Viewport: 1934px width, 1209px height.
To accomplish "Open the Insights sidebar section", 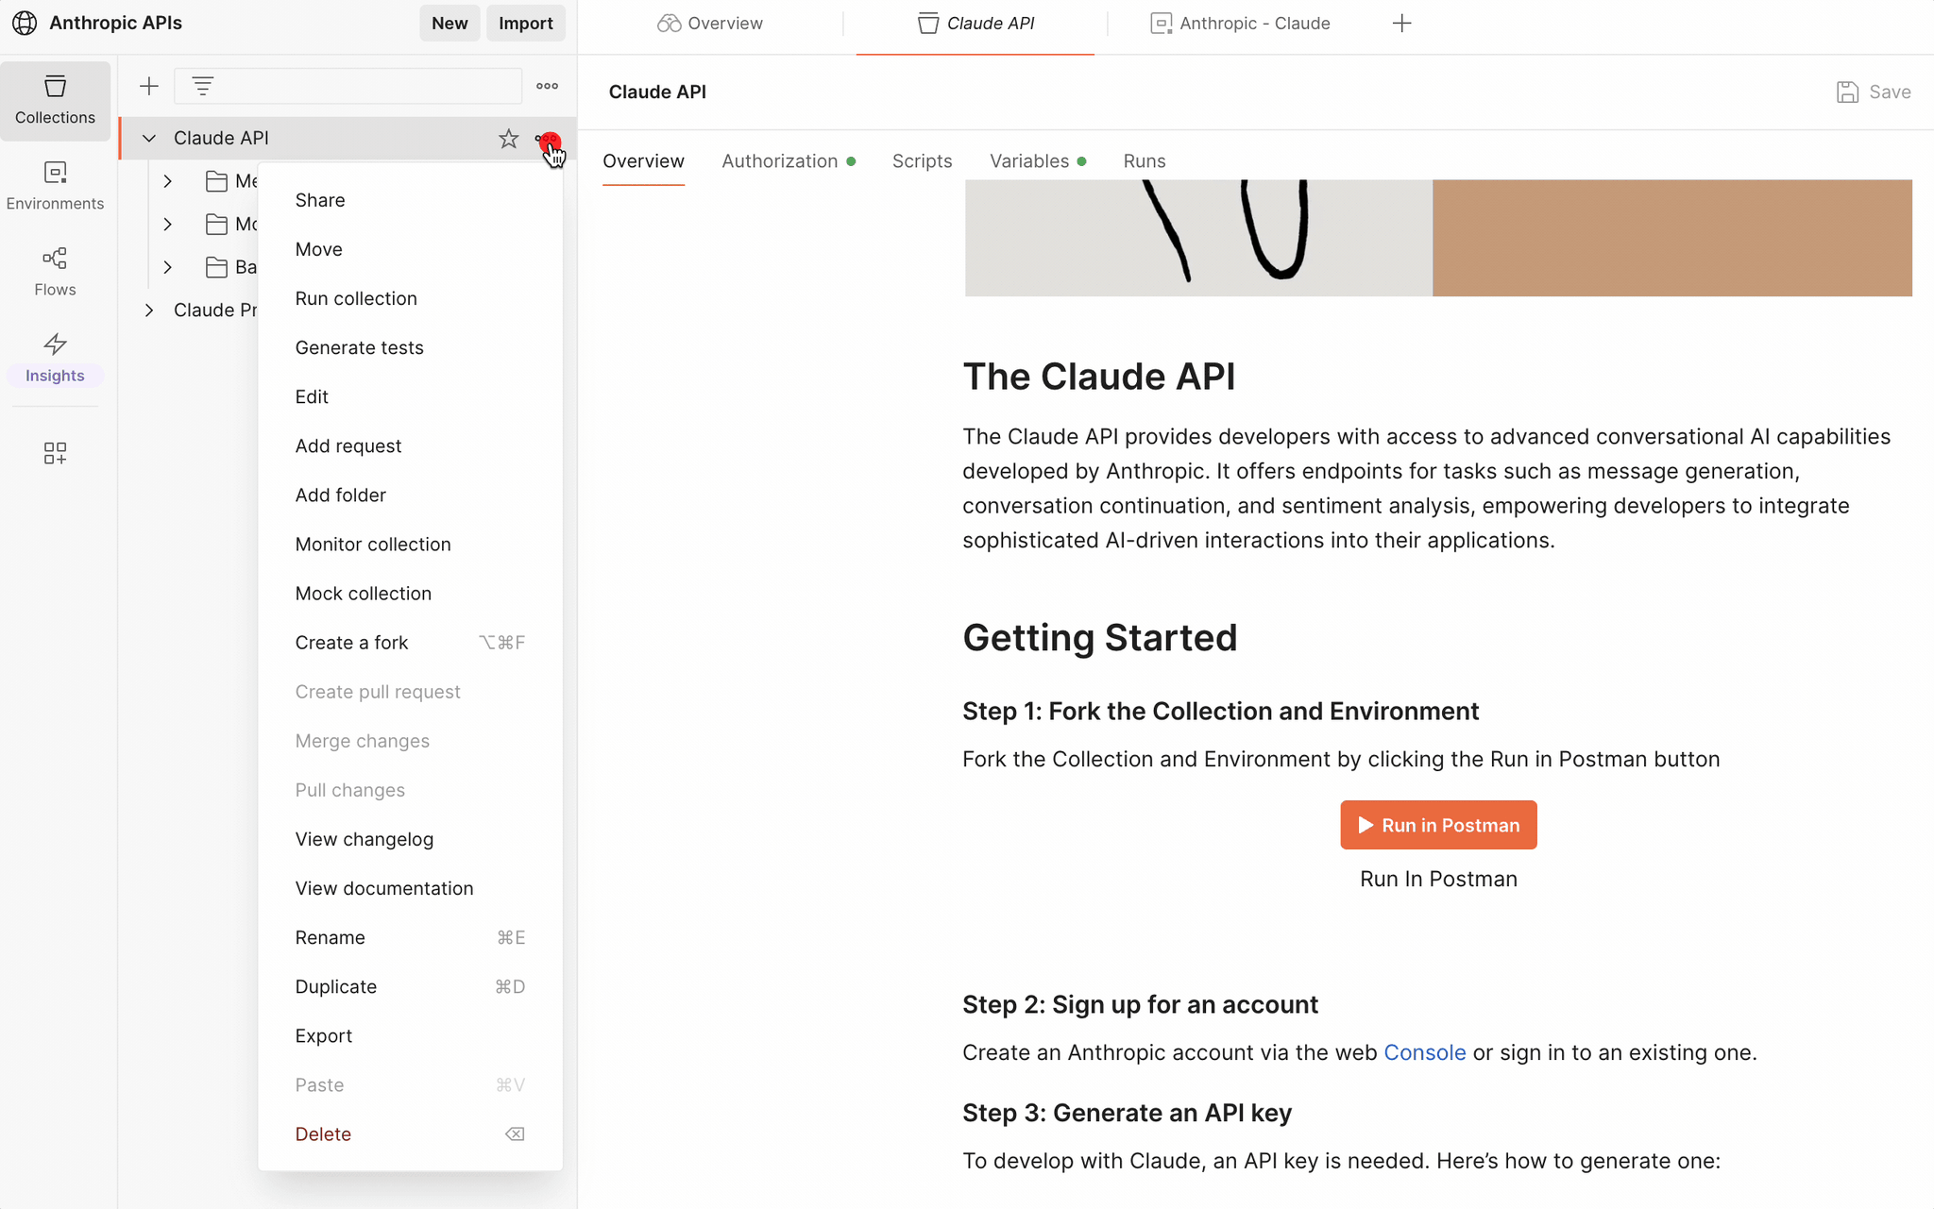I will pyautogui.click(x=55, y=359).
